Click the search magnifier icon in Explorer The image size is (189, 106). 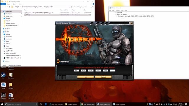coord(92,7)
